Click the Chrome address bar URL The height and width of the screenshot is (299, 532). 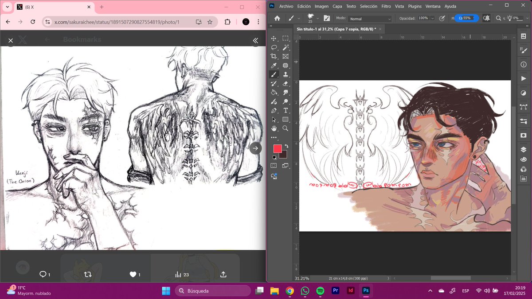pyautogui.click(x=117, y=22)
